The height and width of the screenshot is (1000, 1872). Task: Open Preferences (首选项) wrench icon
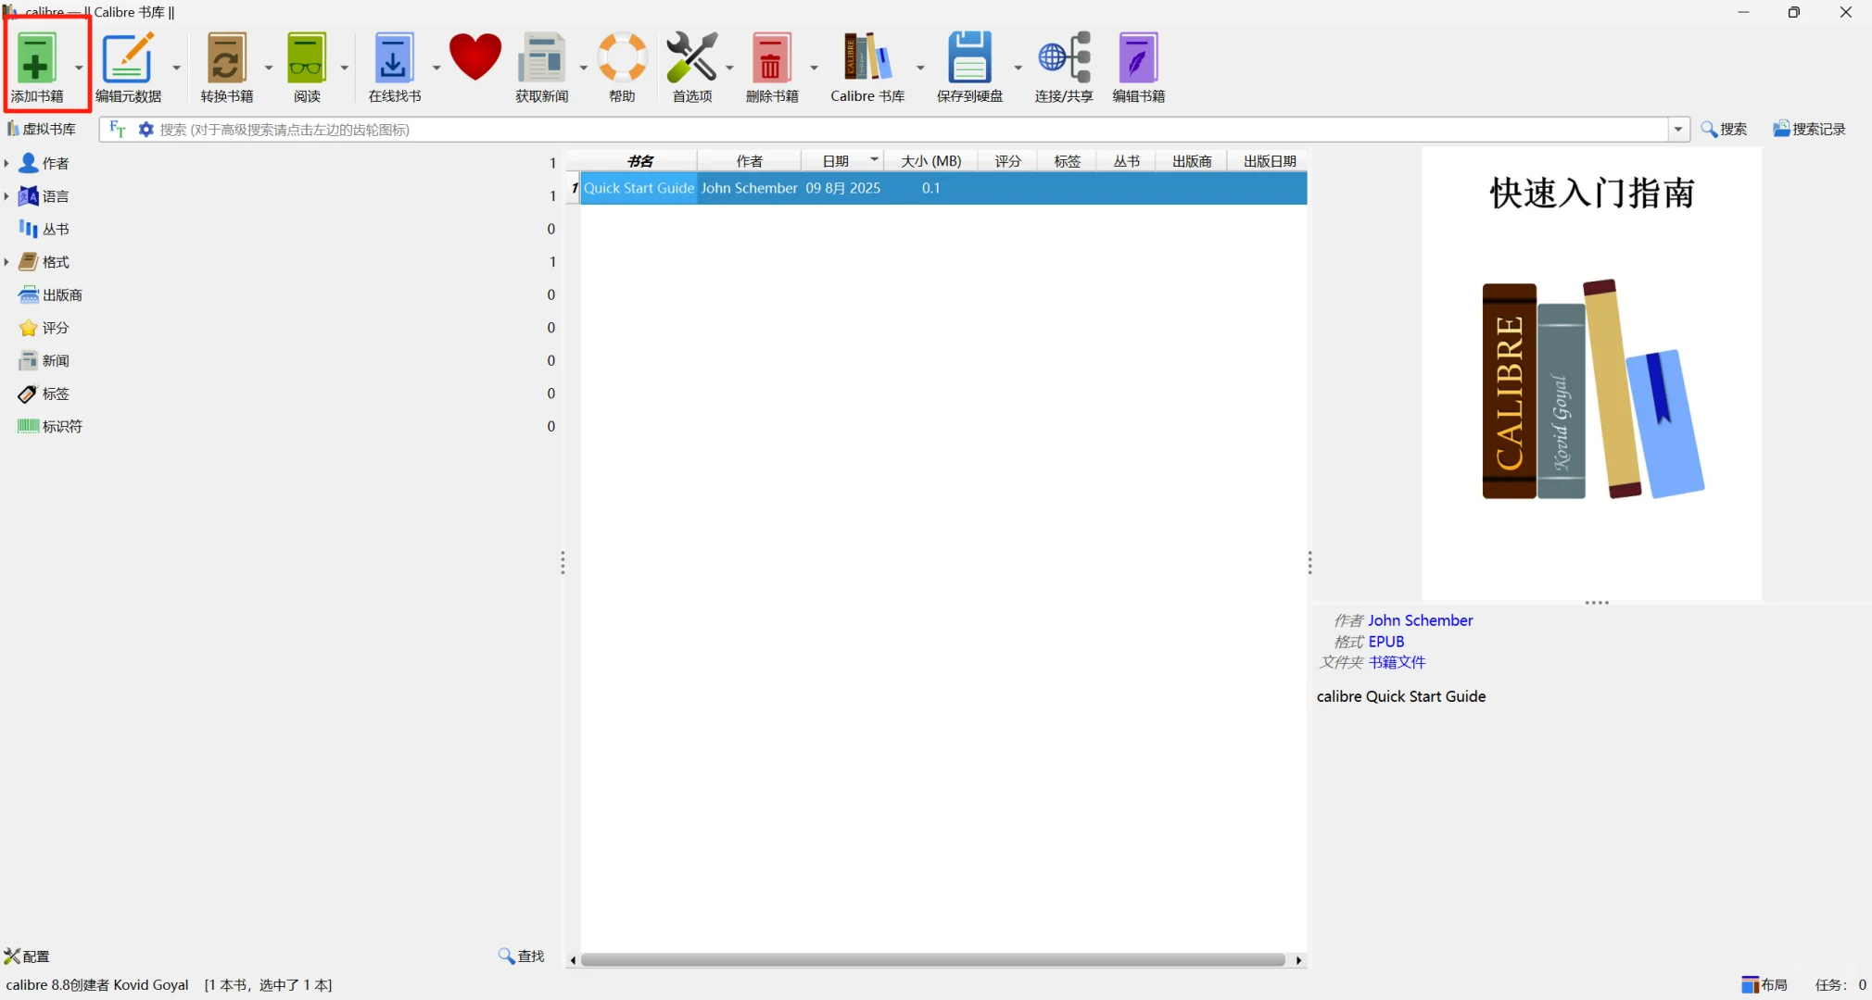point(692,57)
